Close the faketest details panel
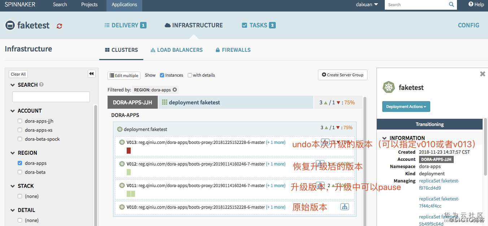Image resolution: width=488 pixels, height=226 pixels. coord(483,74)
